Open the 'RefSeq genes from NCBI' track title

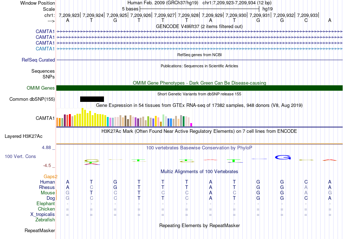(199, 55)
